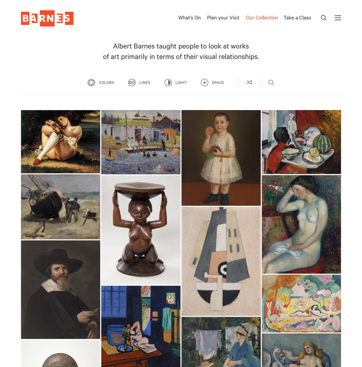Screen dimensions: 362x367
Task: Choose the Space filter icon
Action: 204,83
